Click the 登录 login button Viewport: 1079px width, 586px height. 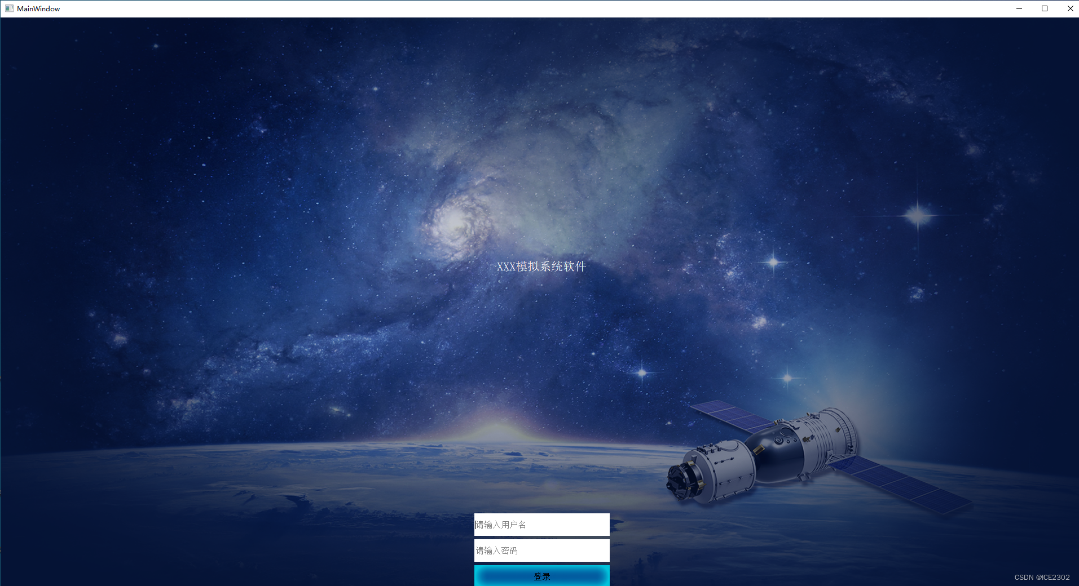coord(541,576)
